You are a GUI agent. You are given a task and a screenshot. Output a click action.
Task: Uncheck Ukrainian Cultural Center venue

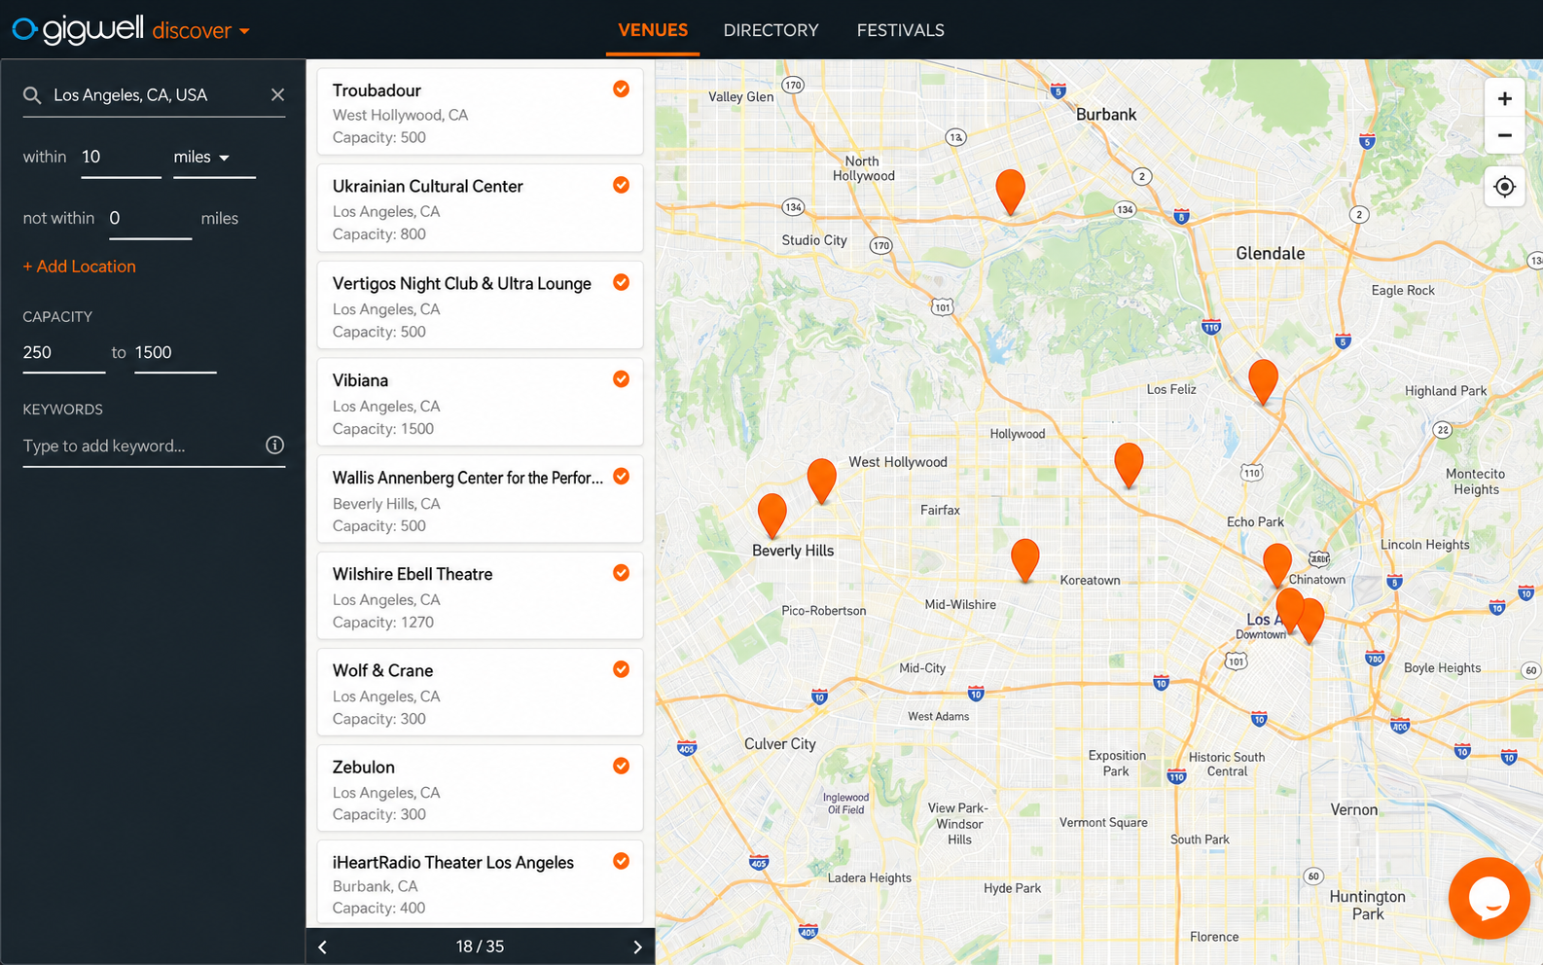point(621,185)
